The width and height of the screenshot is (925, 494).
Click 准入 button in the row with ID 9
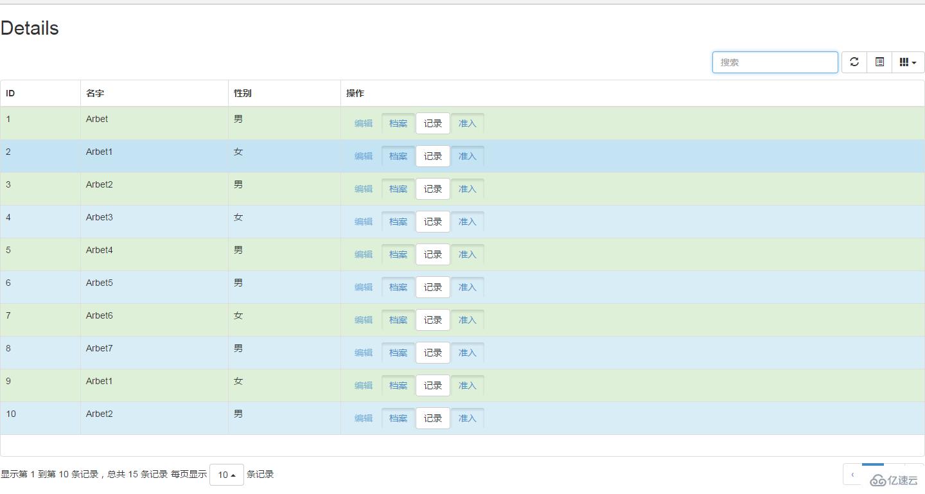coord(468,385)
